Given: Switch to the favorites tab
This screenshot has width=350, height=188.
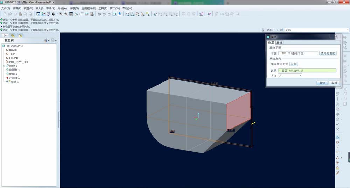Looking at the screenshot, I should point(20,35).
